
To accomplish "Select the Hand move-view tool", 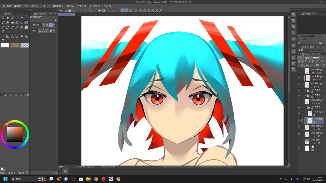I will point(8,18).
